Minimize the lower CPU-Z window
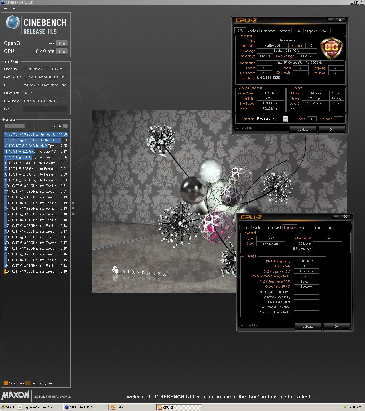Viewport: 365px width, 411px height. tap(336, 217)
